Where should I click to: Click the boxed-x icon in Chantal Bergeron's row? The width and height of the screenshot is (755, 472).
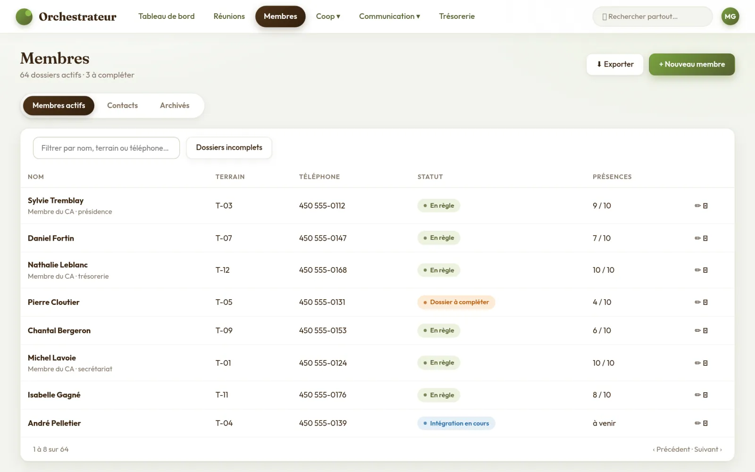(x=705, y=330)
